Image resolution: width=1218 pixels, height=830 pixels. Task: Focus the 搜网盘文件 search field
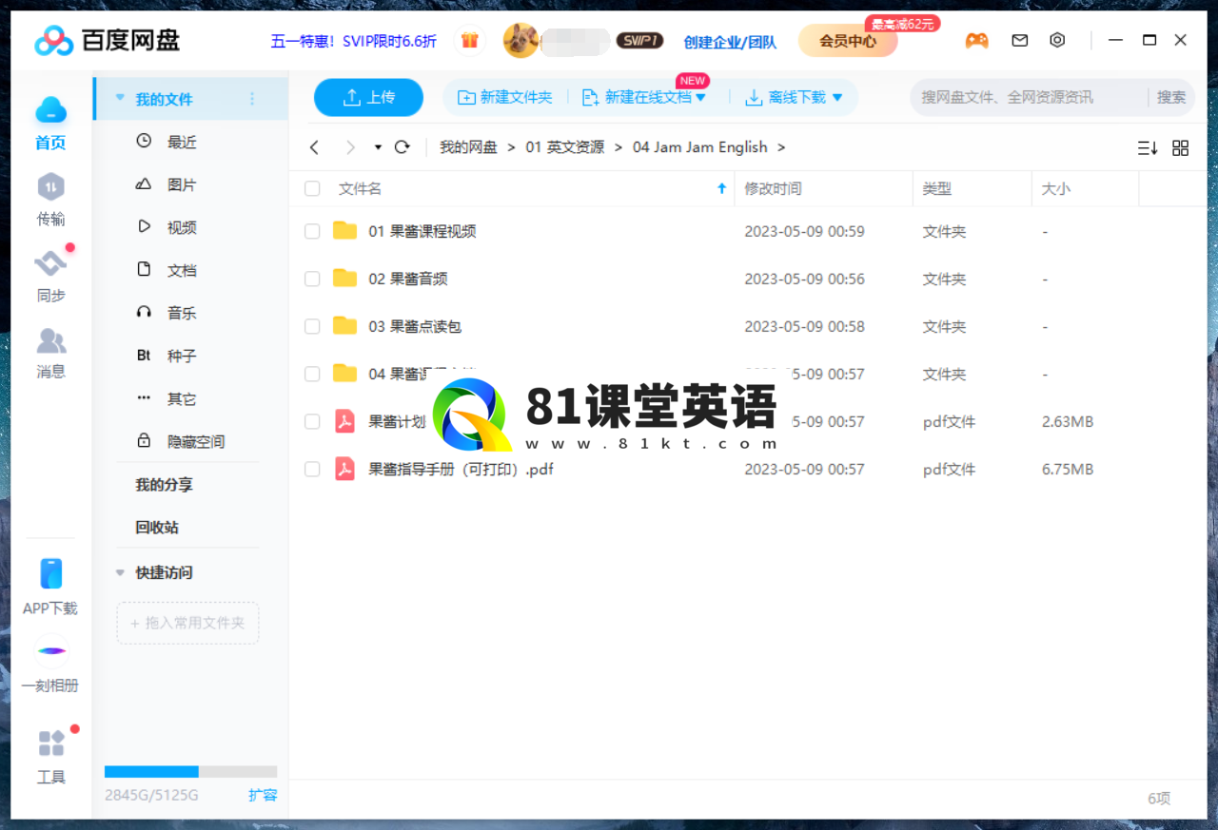pos(1028,97)
